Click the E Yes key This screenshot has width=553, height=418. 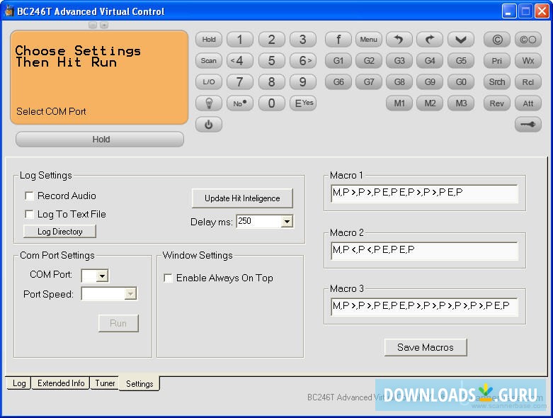[303, 103]
